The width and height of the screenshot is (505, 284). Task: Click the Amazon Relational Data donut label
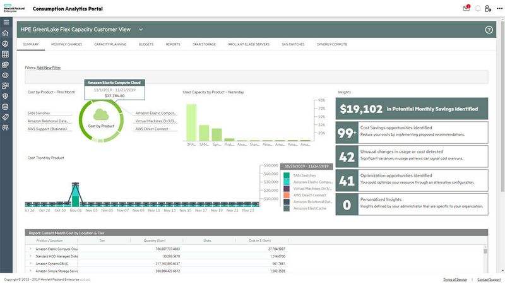tap(48, 121)
